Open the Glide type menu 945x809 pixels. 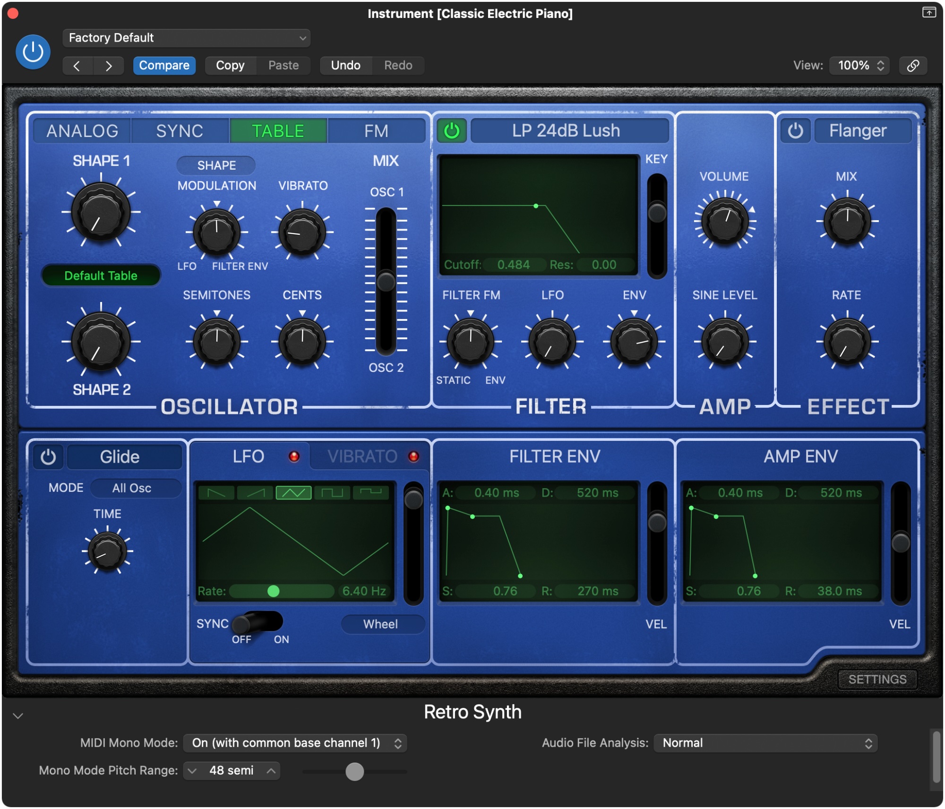[124, 457]
